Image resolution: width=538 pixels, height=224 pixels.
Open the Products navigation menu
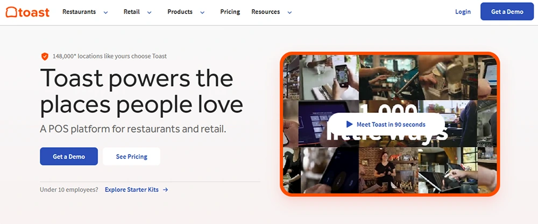pos(180,12)
